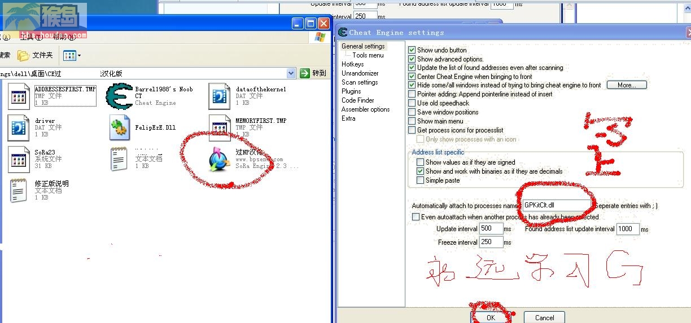Toggle Show undo button checkbox

click(412, 50)
